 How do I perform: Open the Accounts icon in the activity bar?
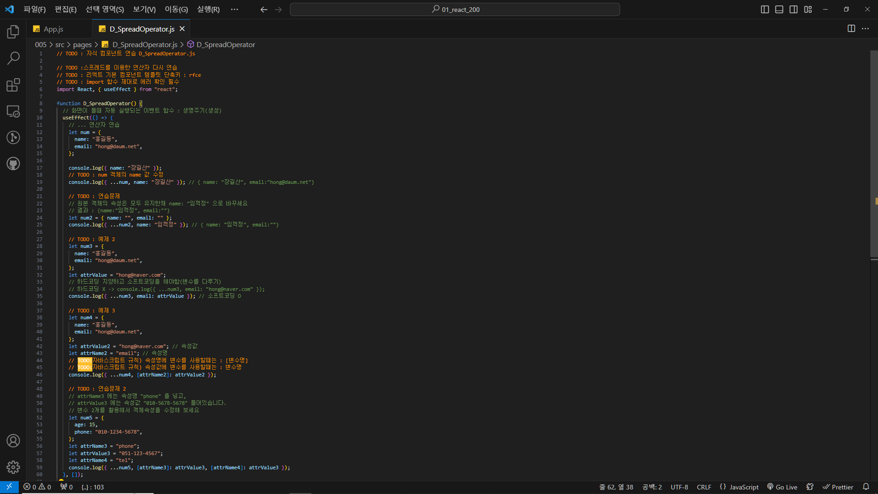(x=13, y=440)
